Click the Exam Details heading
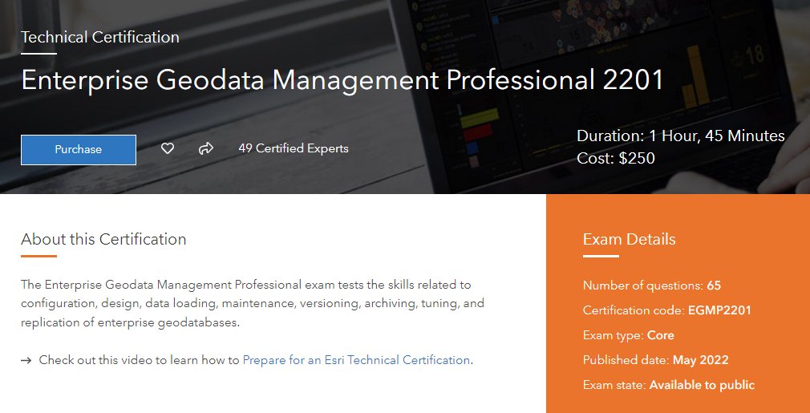The image size is (810, 413). 630,240
